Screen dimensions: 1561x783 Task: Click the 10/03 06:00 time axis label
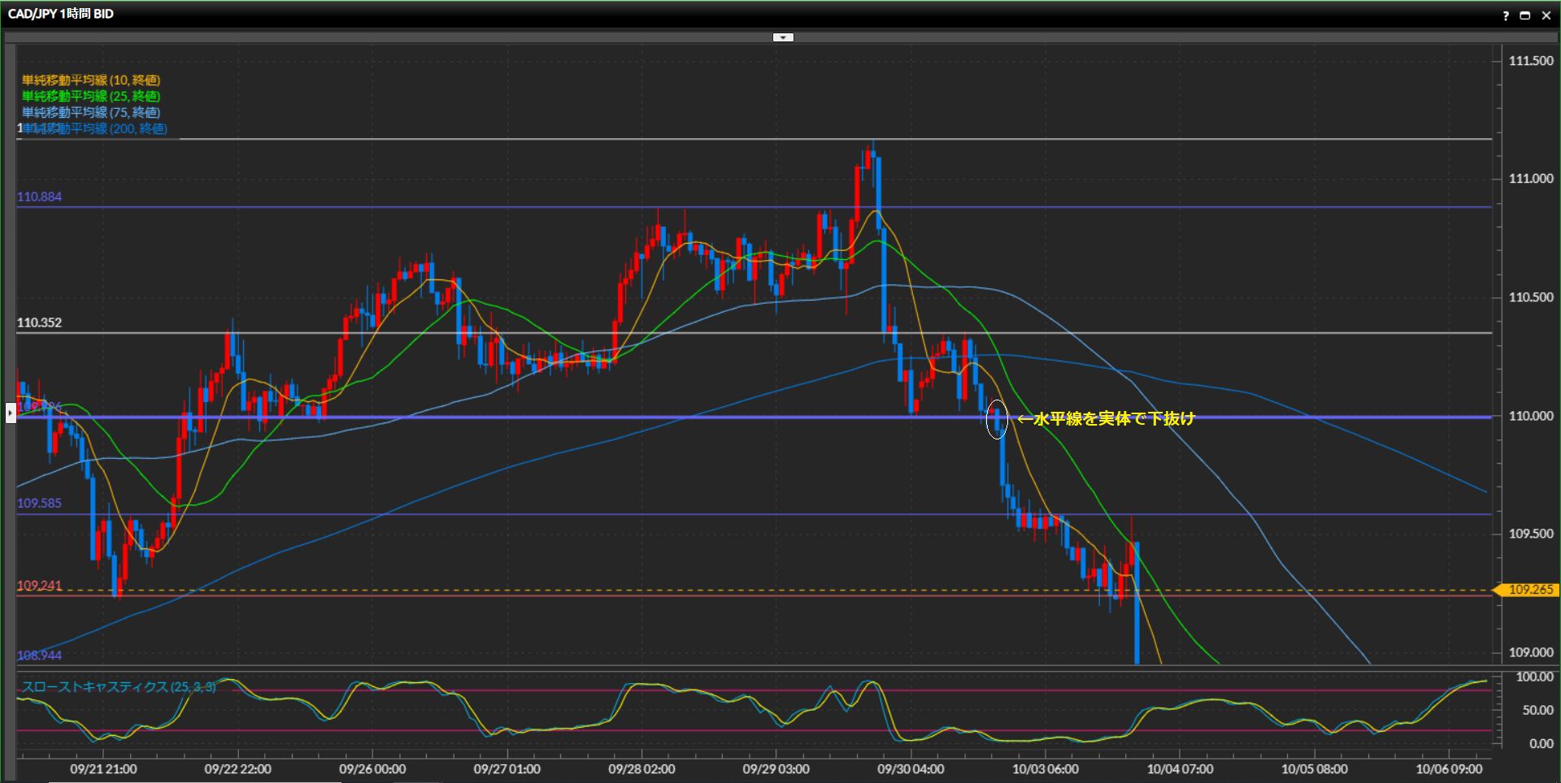point(1045,768)
